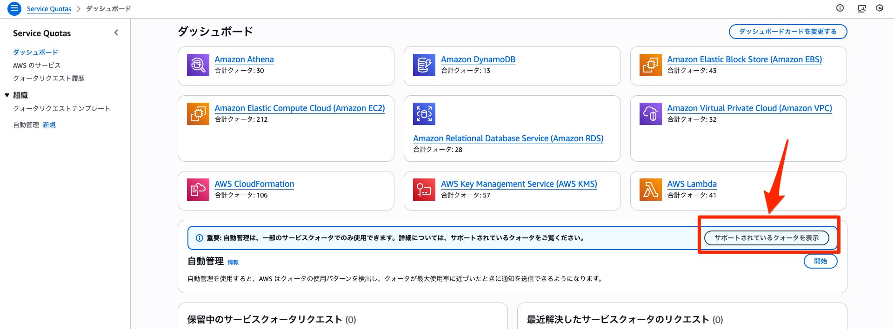Open the Amazon Athena link

[x=244, y=59]
